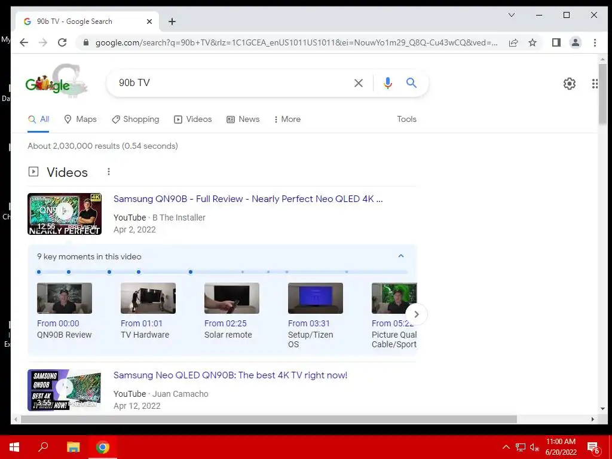Open Chrome three-dot menu

tap(595, 42)
